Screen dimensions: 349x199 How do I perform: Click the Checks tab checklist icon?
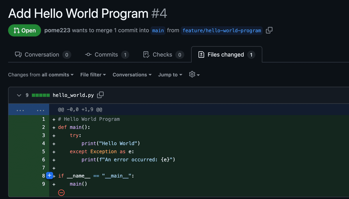[x=146, y=54]
